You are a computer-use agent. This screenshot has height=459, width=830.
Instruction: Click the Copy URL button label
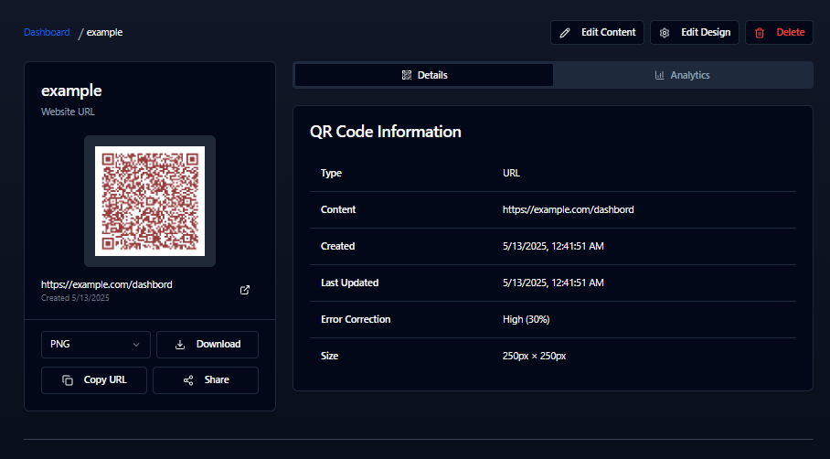point(105,379)
